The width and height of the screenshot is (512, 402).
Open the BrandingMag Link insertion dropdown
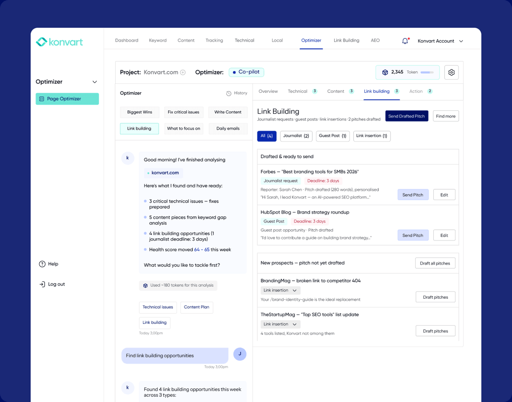(x=280, y=290)
